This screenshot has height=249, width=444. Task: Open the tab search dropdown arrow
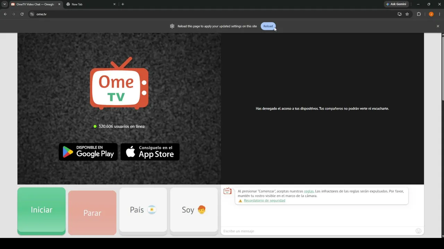tap(5, 4)
